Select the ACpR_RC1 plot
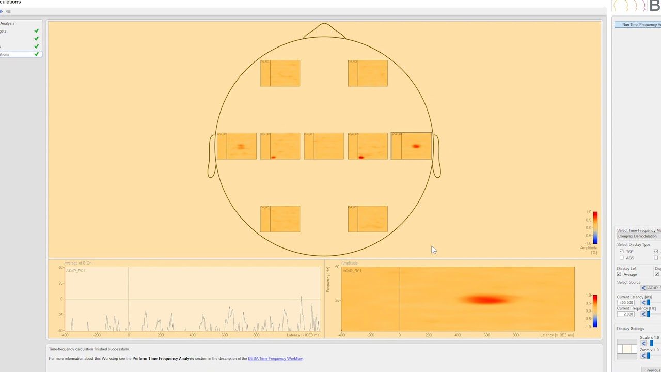 pos(368,146)
